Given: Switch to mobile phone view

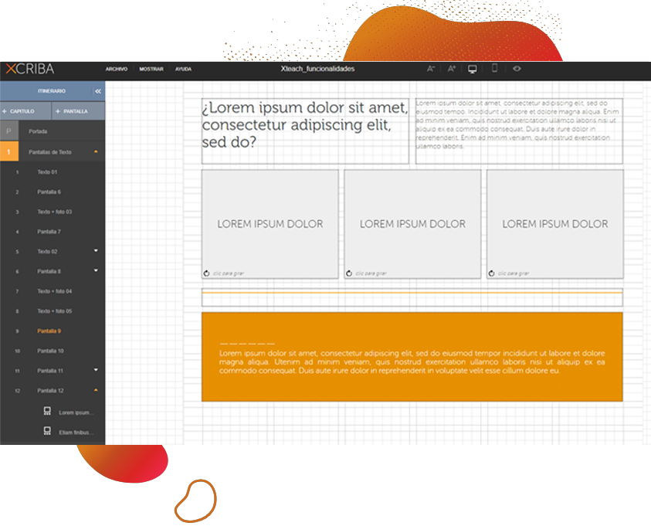Looking at the screenshot, I should [x=494, y=69].
